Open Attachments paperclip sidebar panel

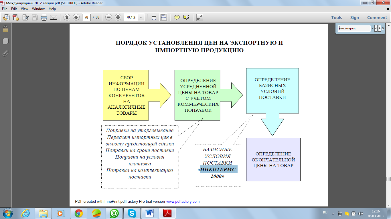(x=5, y=53)
